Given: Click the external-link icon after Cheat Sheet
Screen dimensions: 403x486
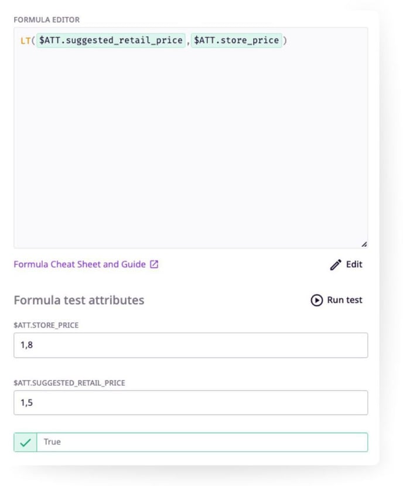Looking at the screenshot, I should [x=154, y=264].
